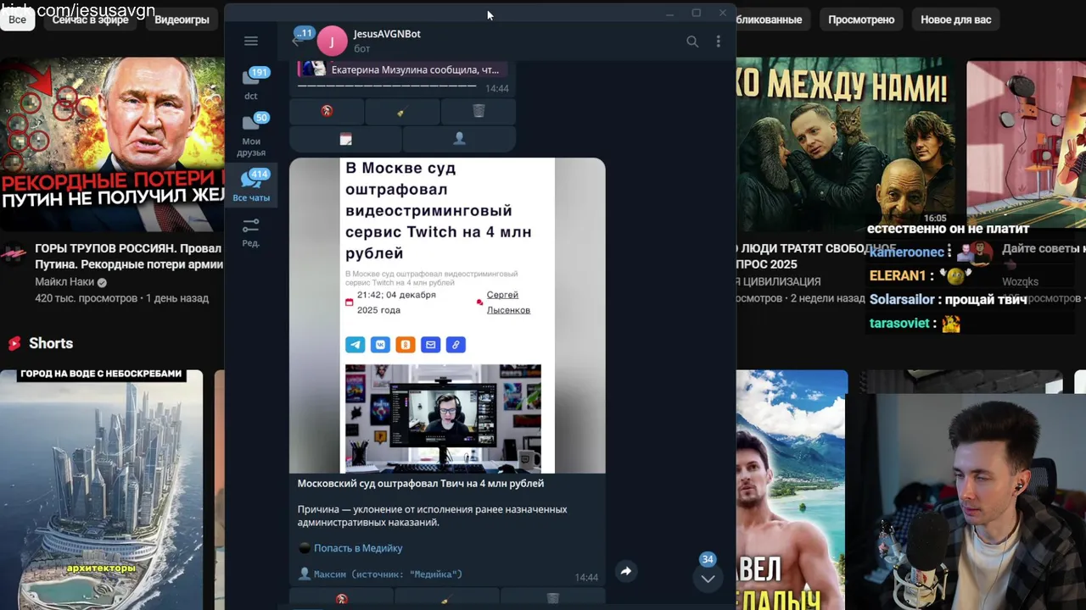Open the ГОРОД НА ВОДЕ С НЕБОСКРЕБАМИ short
Viewport: 1086px width, 610px height.
pyautogui.click(x=101, y=490)
